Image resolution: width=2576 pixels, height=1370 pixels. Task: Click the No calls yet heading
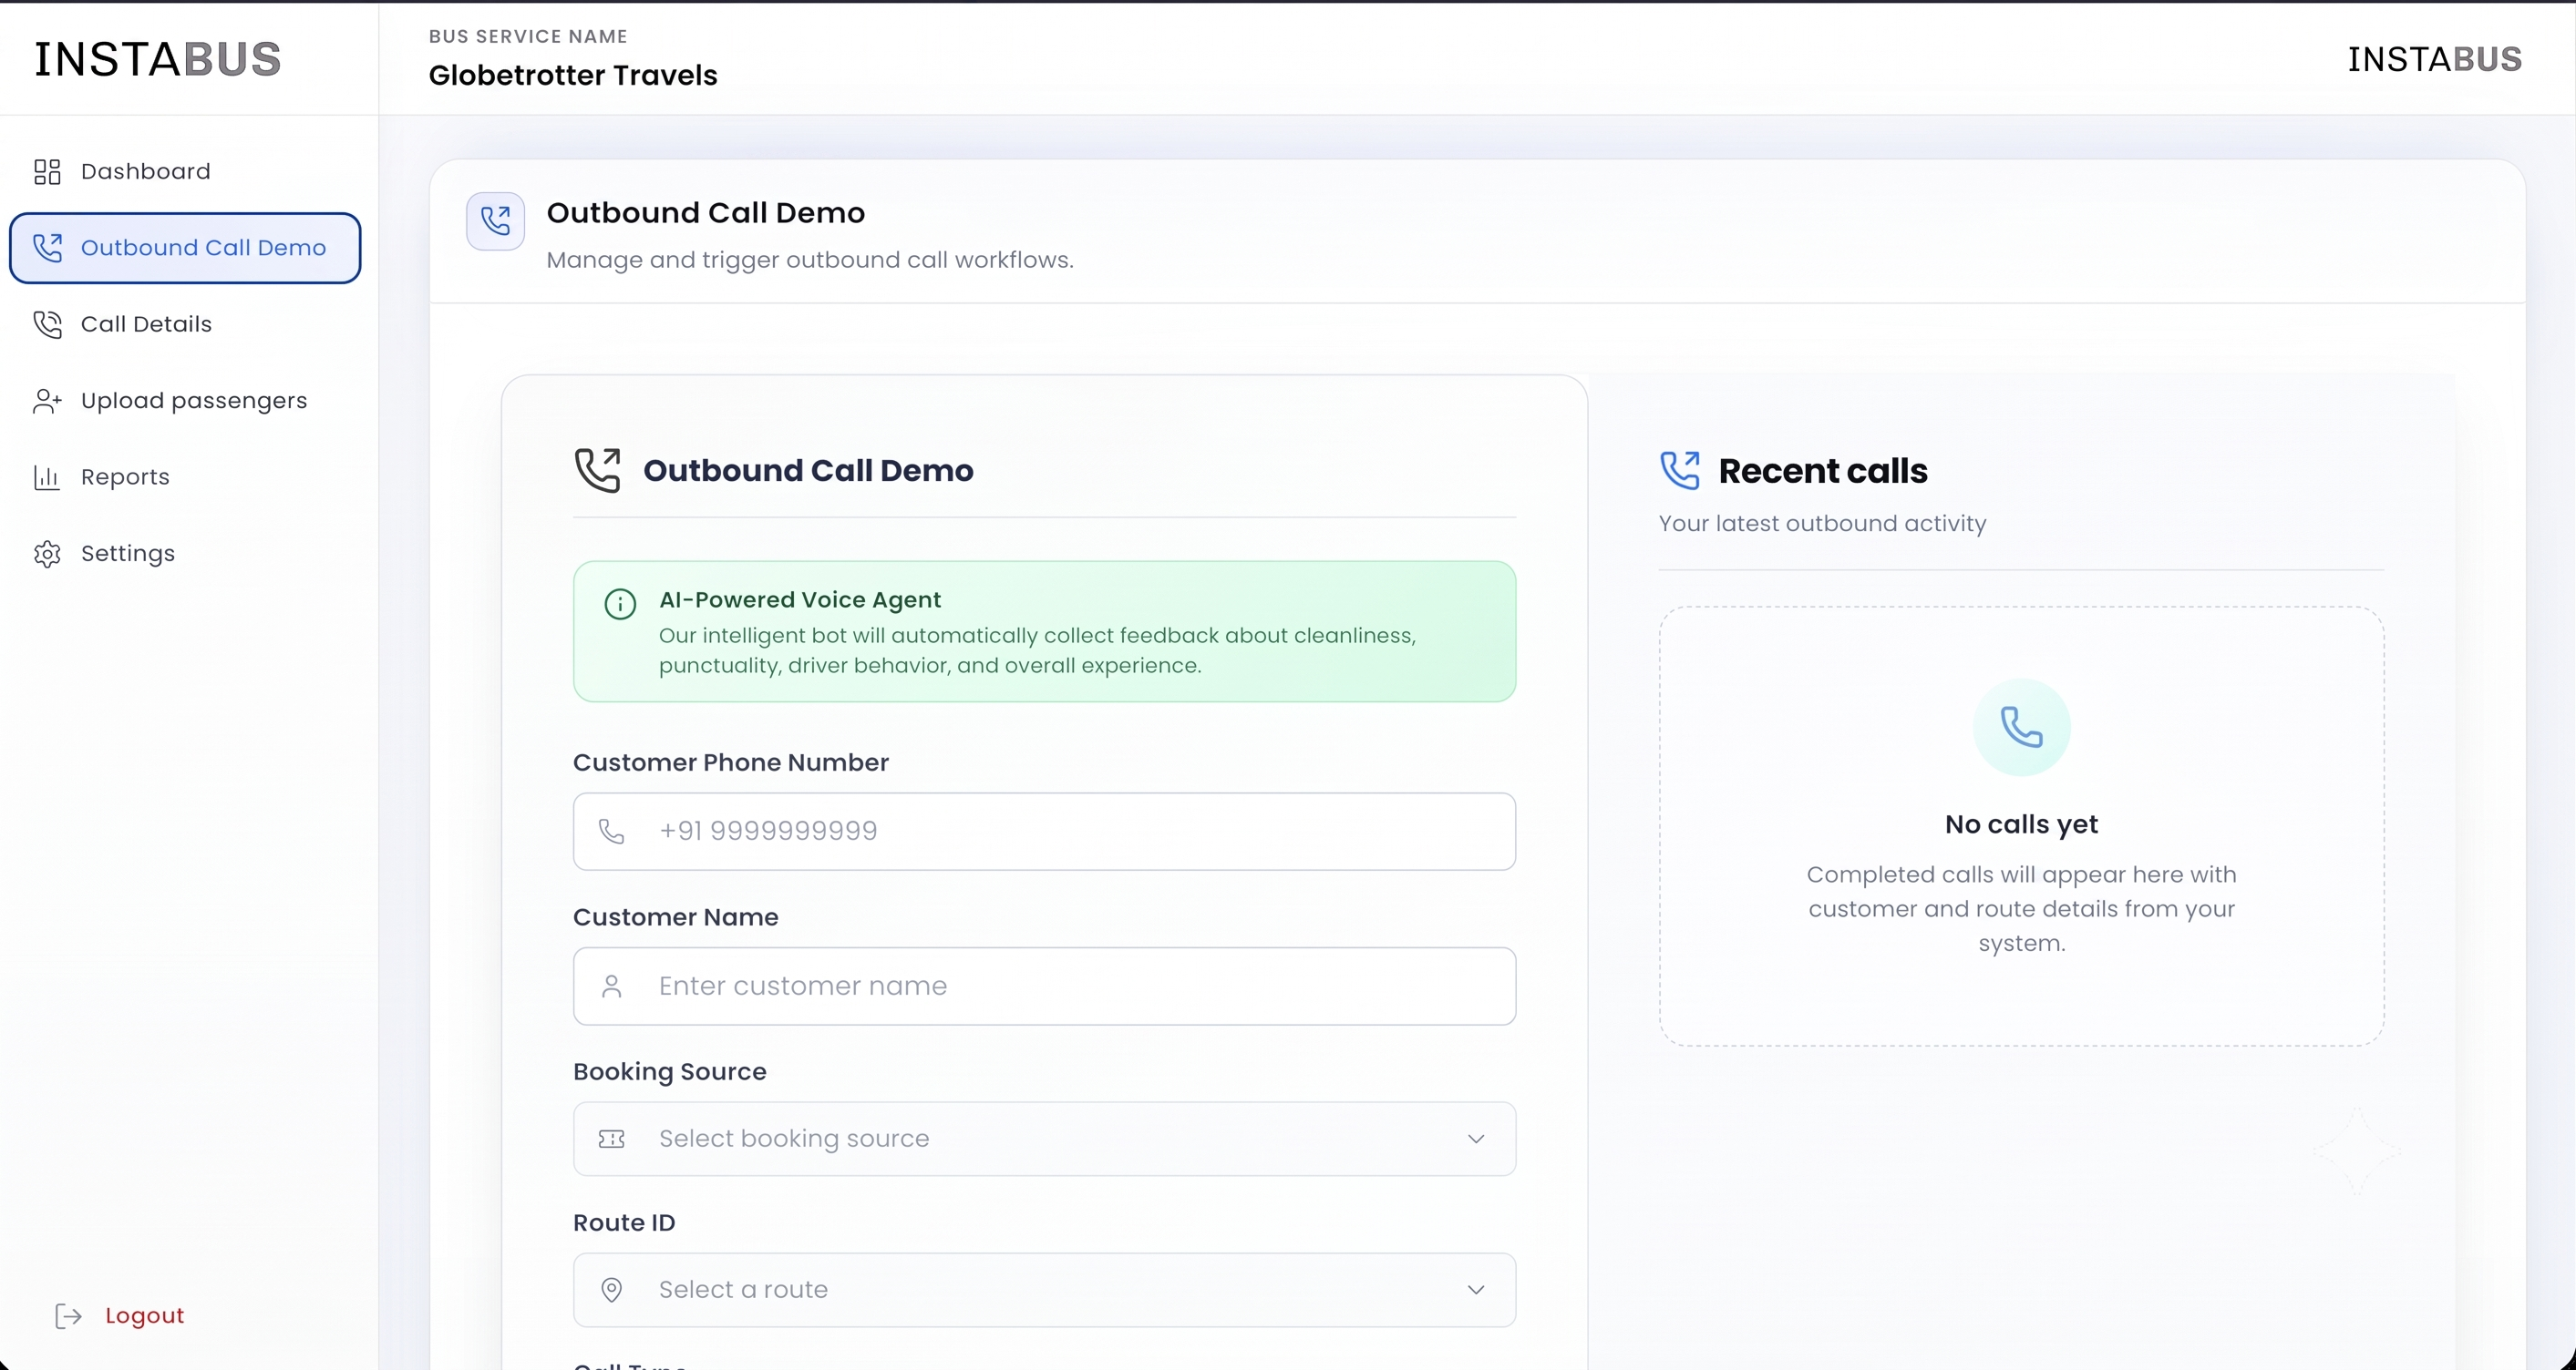click(2021, 824)
